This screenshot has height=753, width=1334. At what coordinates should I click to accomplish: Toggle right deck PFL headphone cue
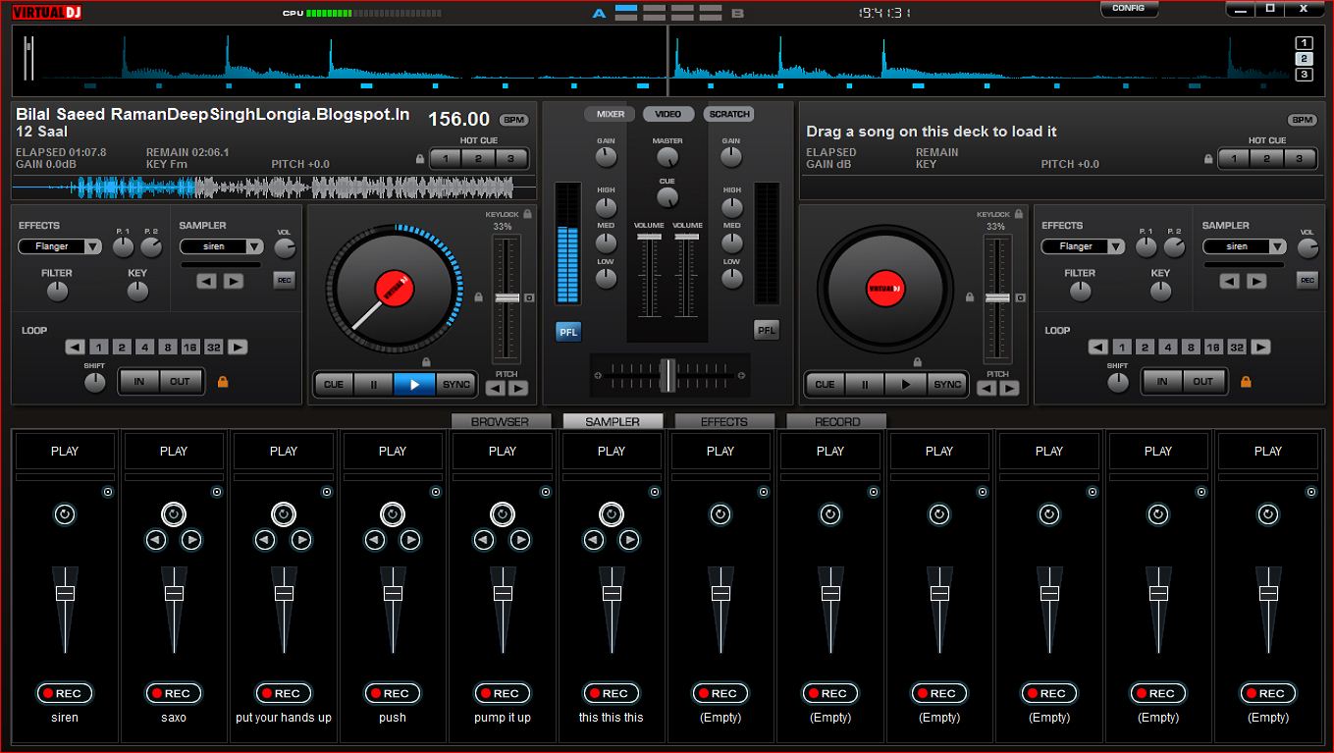tap(767, 330)
